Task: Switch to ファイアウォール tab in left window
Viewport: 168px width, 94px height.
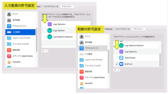Action: point(51,7)
